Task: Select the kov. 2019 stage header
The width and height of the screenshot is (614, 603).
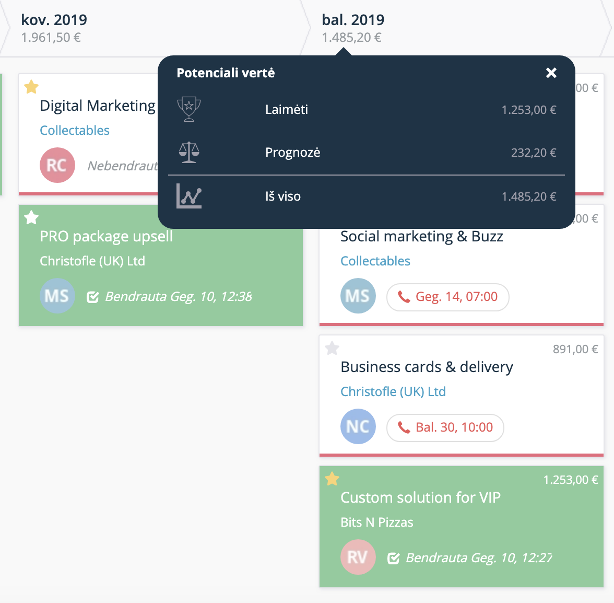Action: pyautogui.click(x=54, y=19)
